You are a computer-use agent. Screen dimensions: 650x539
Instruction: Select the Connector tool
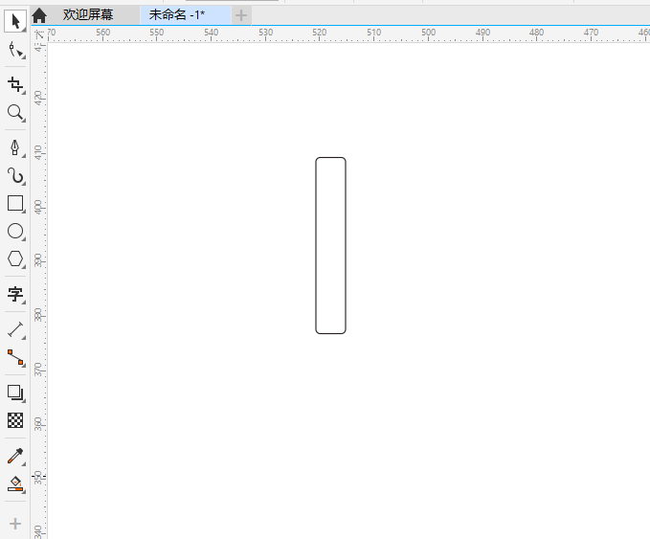[x=15, y=357]
